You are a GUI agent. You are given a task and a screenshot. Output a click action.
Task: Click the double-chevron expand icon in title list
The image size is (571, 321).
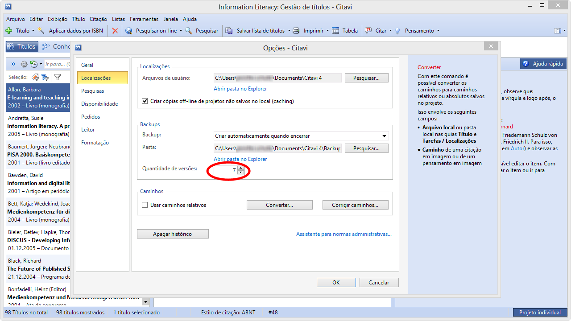tap(13, 64)
